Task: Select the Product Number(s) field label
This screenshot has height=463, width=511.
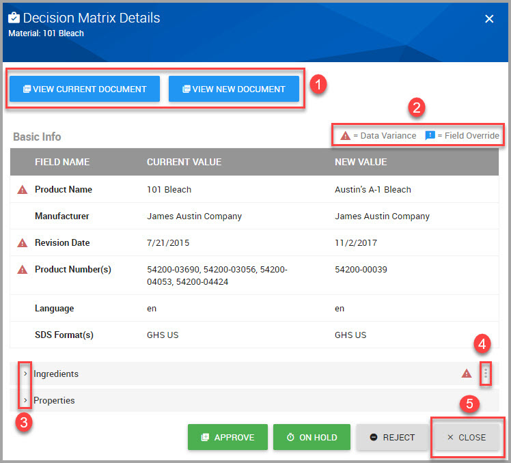Action: pyautogui.click(x=73, y=270)
